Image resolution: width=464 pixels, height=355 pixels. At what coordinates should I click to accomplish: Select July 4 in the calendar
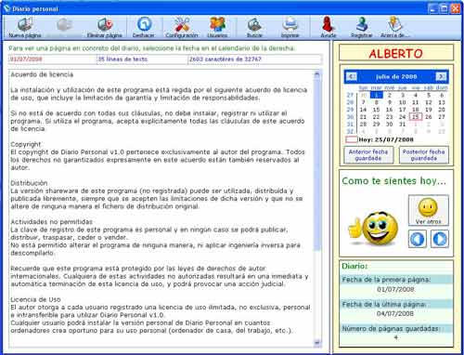[416, 95]
